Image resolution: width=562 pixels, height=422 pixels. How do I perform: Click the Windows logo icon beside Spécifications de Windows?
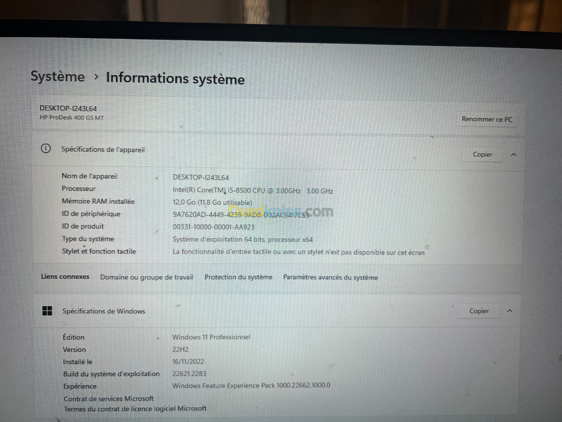47,311
